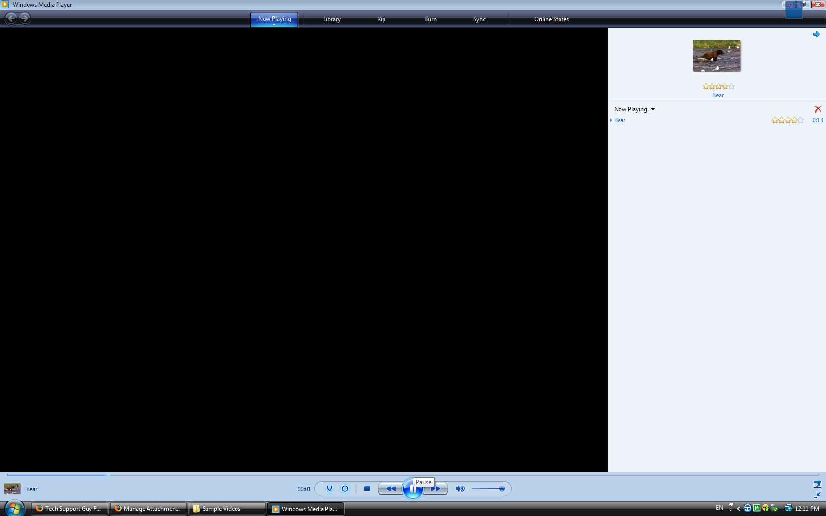Switch to Manage Attachments taskbar window
The height and width of the screenshot is (516, 826).
click(x=148, y=509)
